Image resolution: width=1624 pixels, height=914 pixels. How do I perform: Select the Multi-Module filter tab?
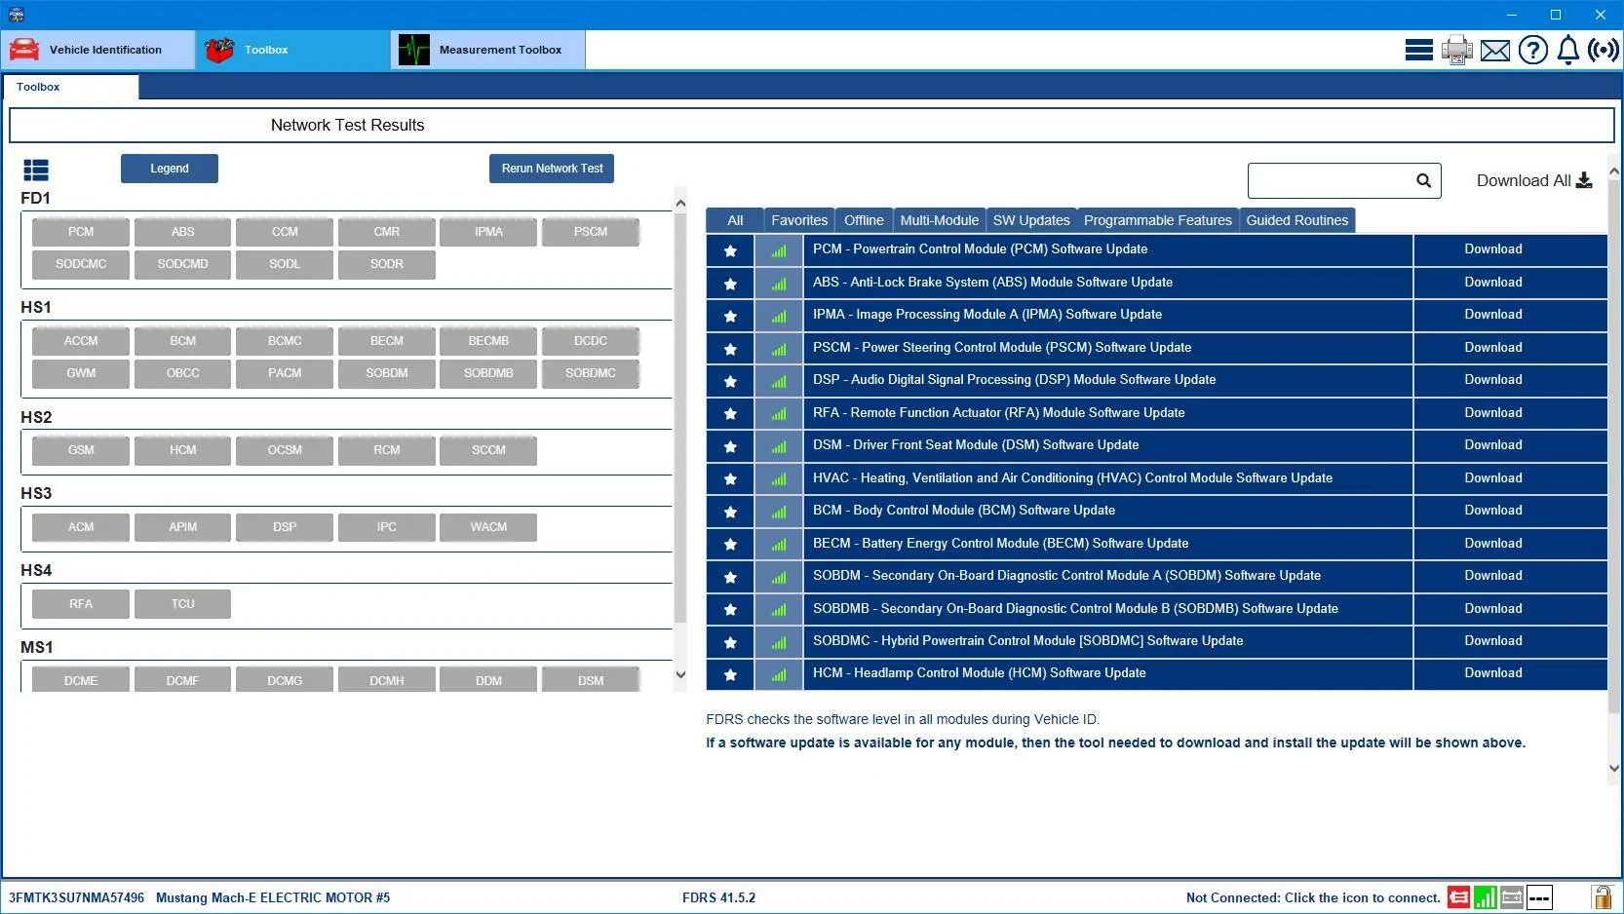click(939, 220)
